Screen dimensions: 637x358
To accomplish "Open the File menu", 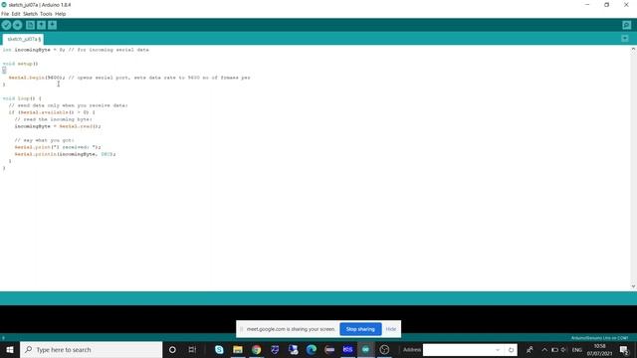I will click(x=5, y=14).
